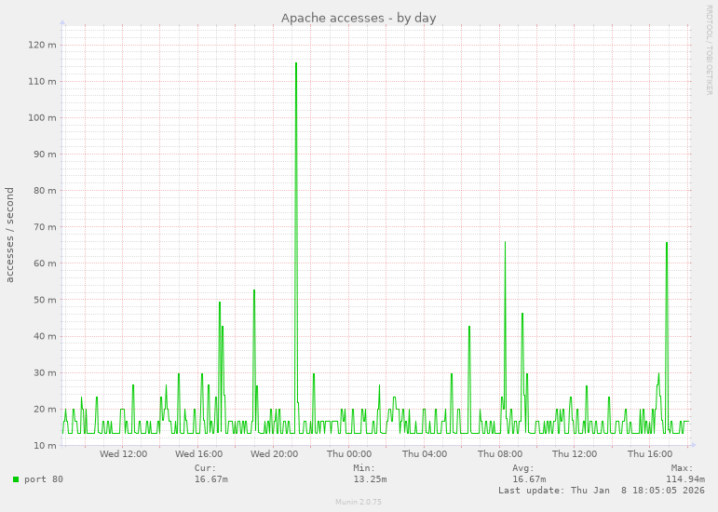Click the 'Wed 16:00' time label

tap(198, 454)
